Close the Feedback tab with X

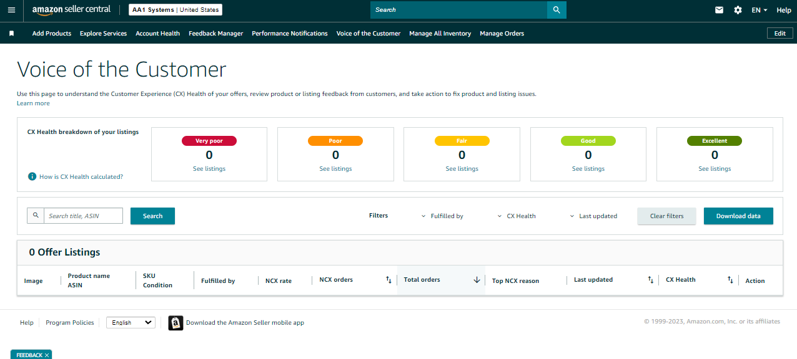pos(47,355)
